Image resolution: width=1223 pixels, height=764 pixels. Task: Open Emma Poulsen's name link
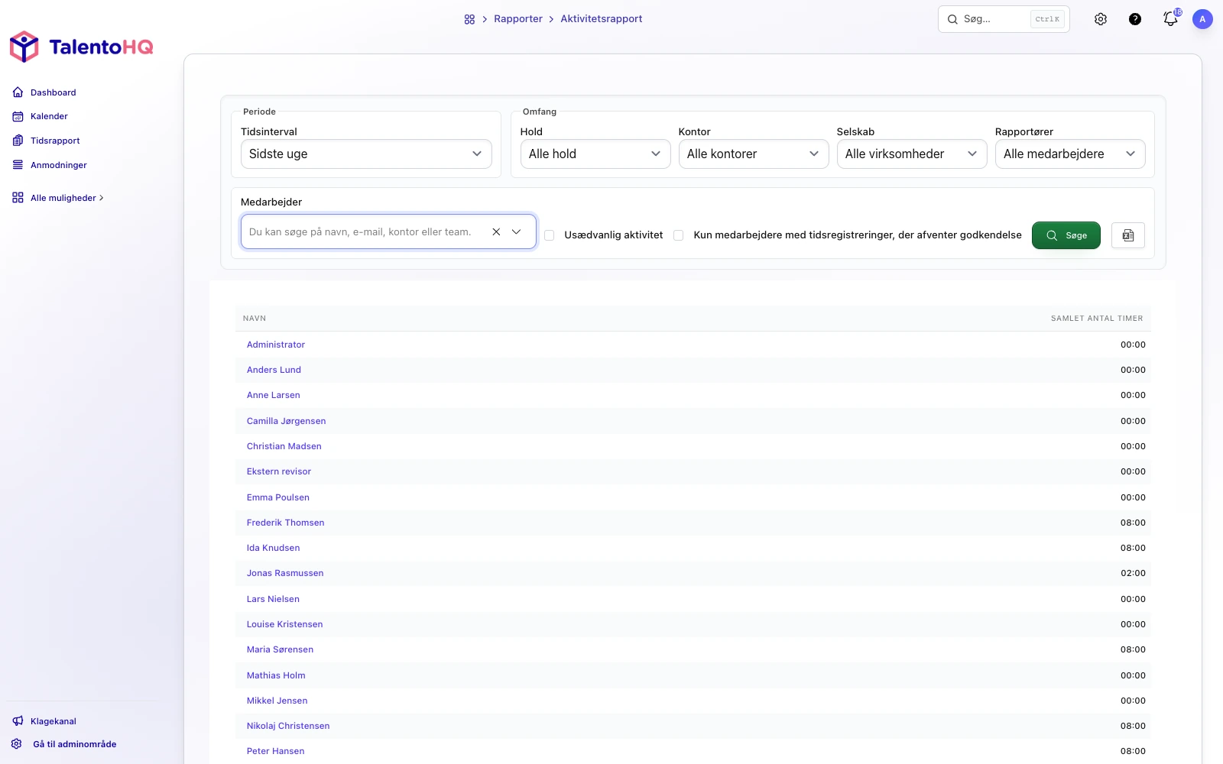[x=278, y=497]
